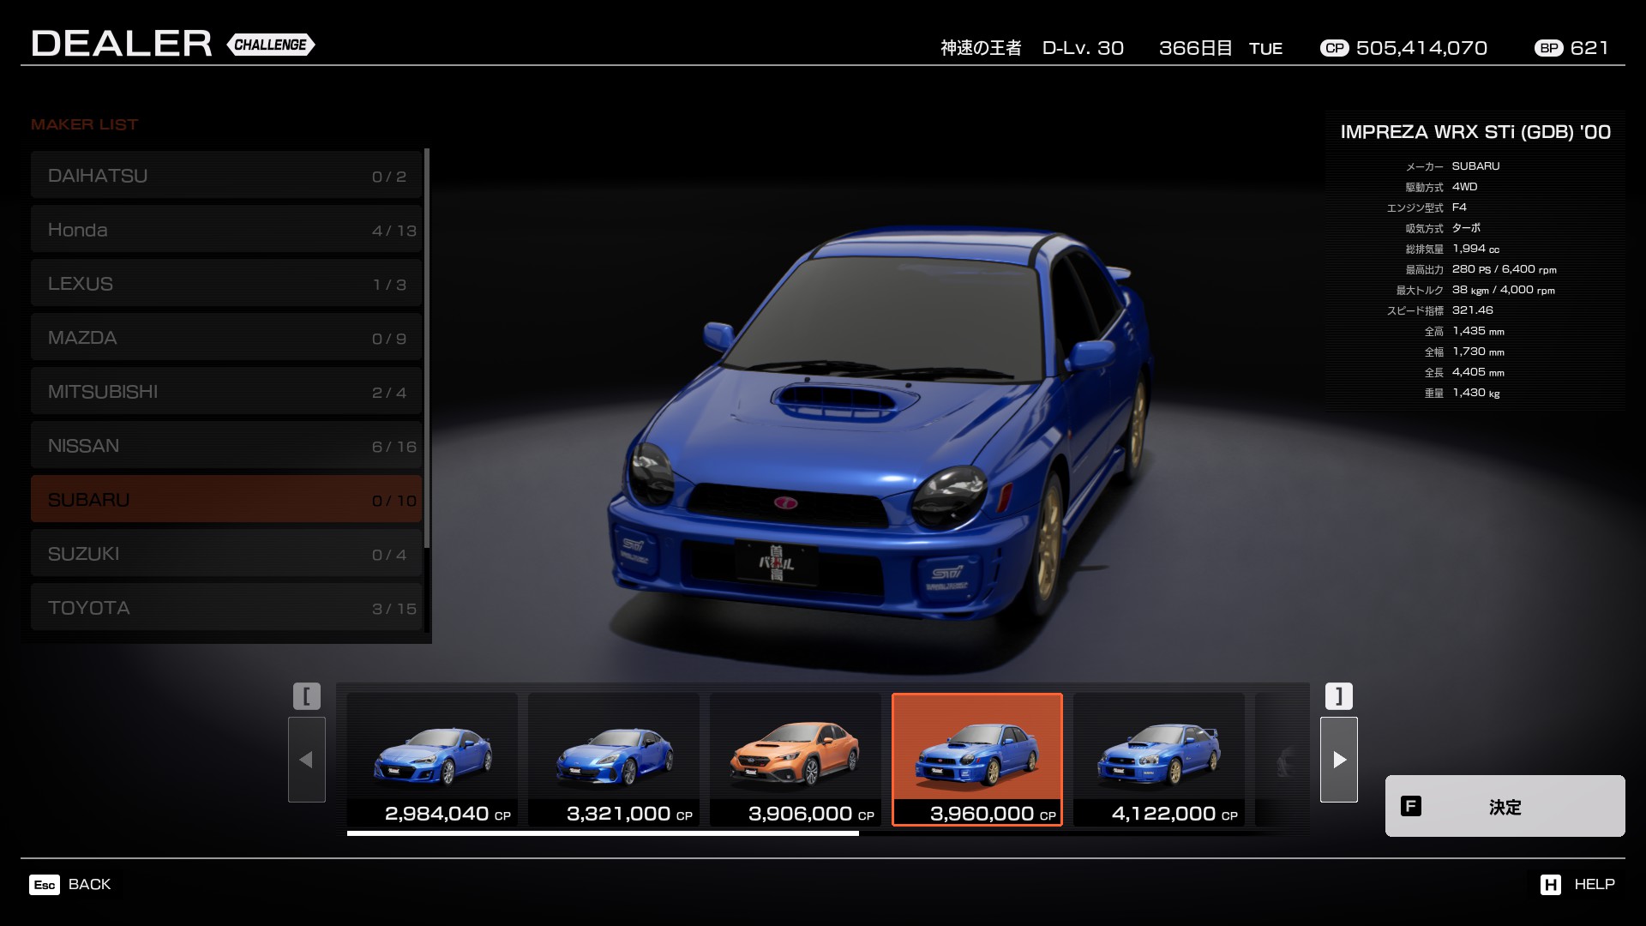The width and height of the screenshot is (1646, 926).
Task: Select TOYOTA from the maker list
Action: 226,608
